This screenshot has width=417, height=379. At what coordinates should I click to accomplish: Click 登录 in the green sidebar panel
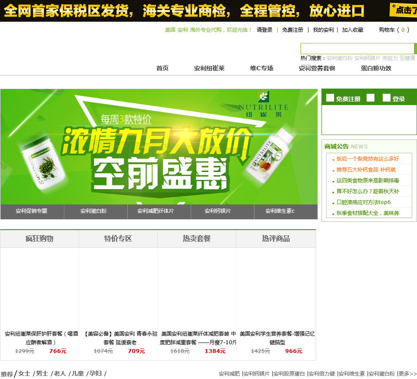399,99
